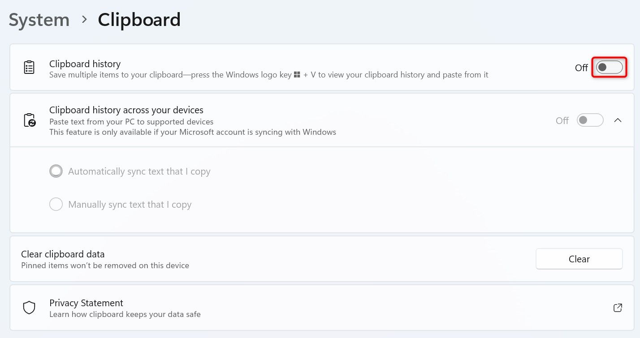Click the Windows logo key icon in description
Image resolution: width=640 pixels, height=338 pixels.
tap(297, 75)
